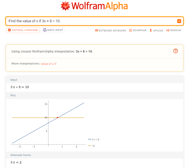188x168 pixels.
Task: Click the Input section header
Action: (14, 80)
